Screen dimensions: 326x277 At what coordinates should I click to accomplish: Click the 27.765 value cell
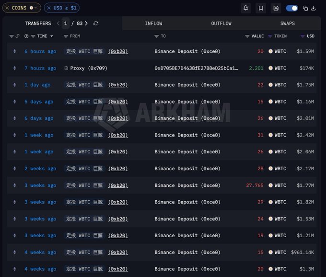point(255,185)
